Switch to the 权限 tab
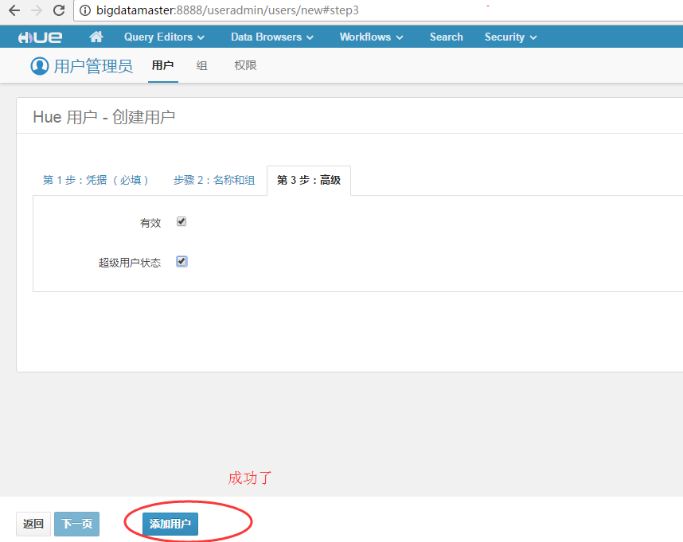683x542 pixels. coord(245,66)
